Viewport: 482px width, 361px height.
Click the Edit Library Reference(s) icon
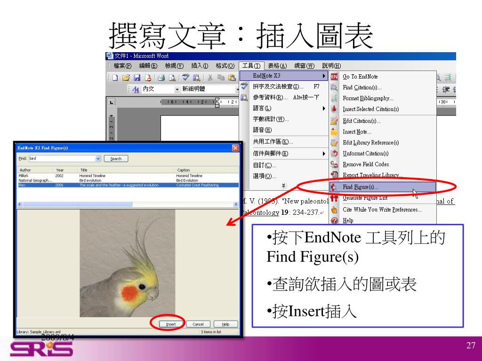[x=334, y=142]
